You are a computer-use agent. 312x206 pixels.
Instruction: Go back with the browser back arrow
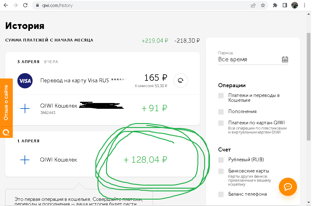(6, 5)
